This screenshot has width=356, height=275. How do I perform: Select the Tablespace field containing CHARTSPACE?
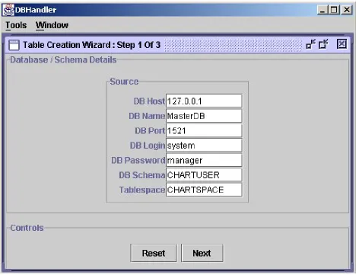pyautogui.click(x=204, y=190)
